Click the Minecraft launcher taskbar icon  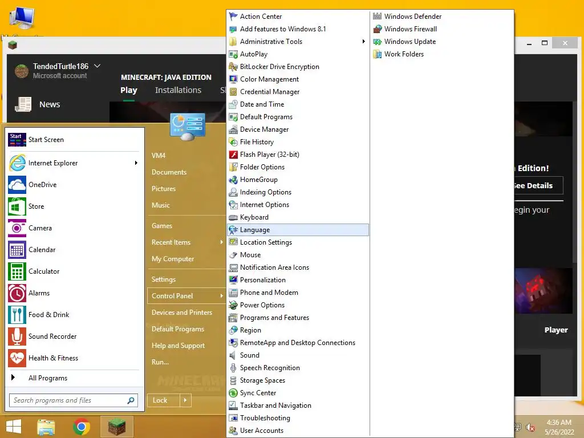(x=117, y=427)
